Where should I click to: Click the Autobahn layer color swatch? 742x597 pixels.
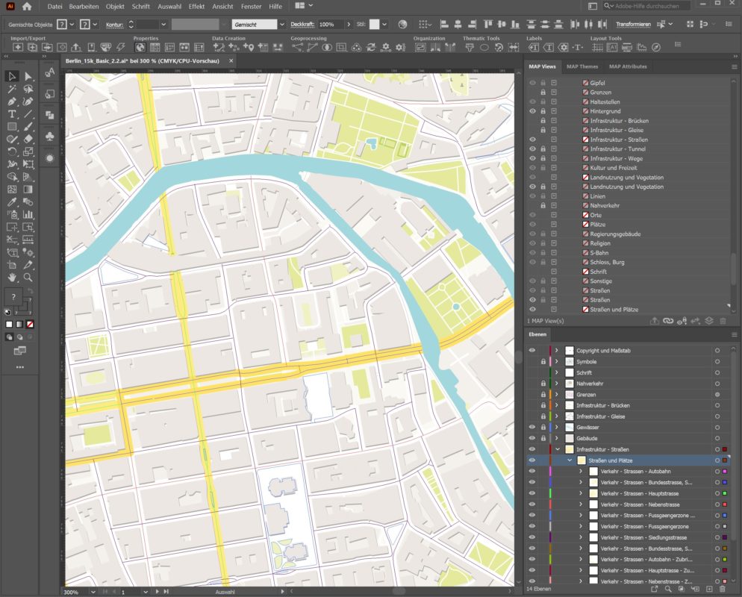[x=724, y=472]
